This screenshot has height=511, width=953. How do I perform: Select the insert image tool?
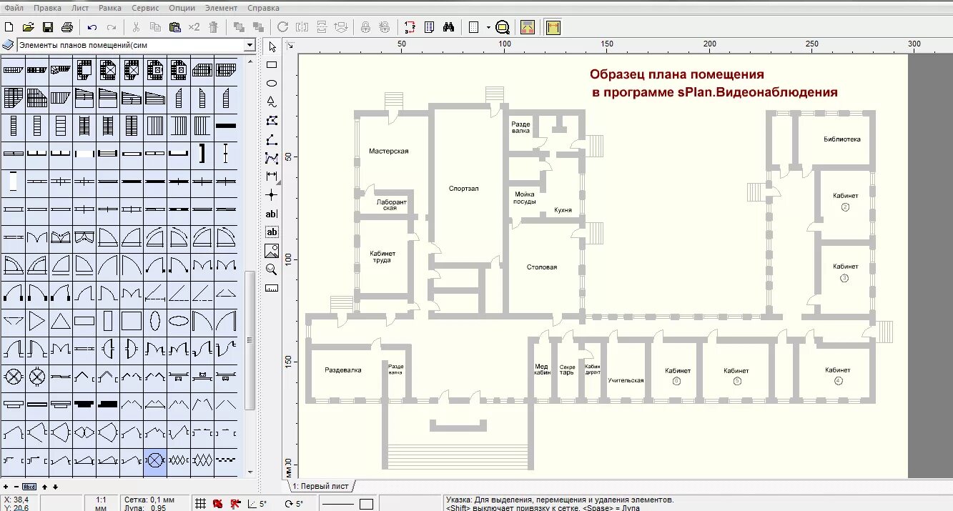point(272,251)
